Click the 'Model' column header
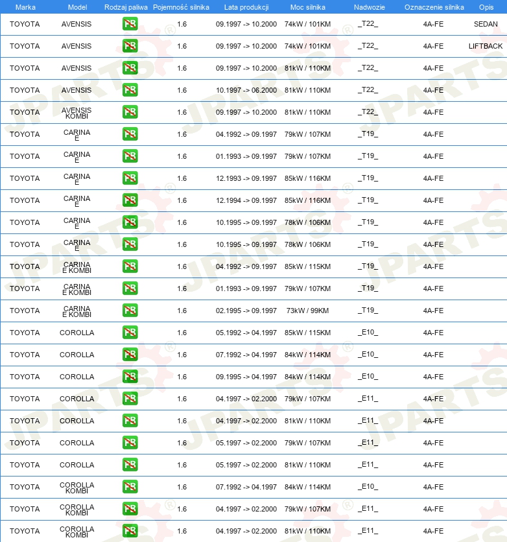Image resolution: width=507 pixels, height=542 pixels. [x=77, y=7]
